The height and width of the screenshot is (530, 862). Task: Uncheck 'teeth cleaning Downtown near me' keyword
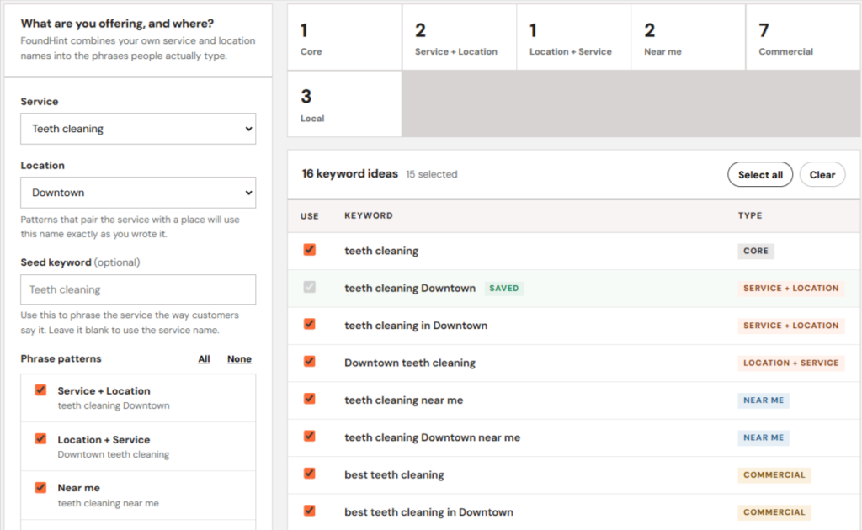[x=310, y=436]
